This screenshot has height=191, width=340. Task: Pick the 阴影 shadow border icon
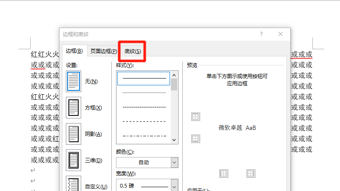click(x=74, y=134)
